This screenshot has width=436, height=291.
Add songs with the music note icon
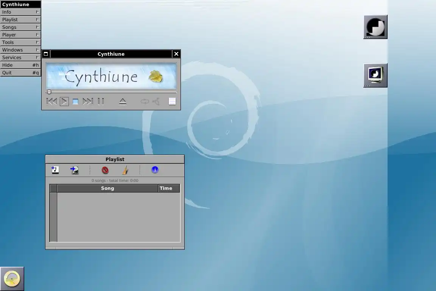click(55, 170)
